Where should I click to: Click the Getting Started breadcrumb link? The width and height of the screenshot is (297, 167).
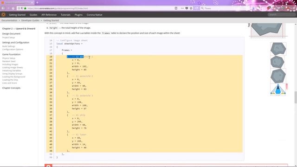coord(51,20)
